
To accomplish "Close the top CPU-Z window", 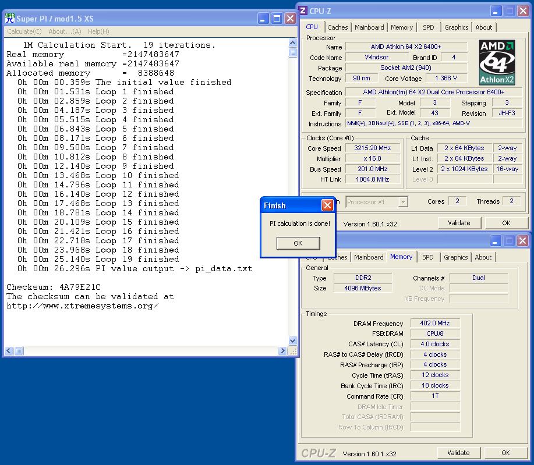I will coord(523,11).
